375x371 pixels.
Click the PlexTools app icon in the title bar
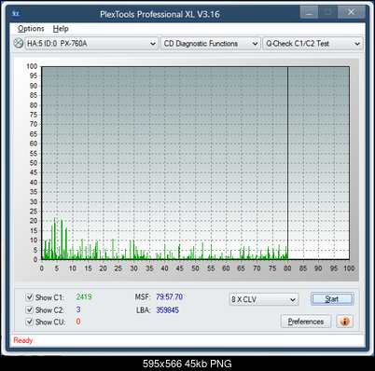click(16, 14)
